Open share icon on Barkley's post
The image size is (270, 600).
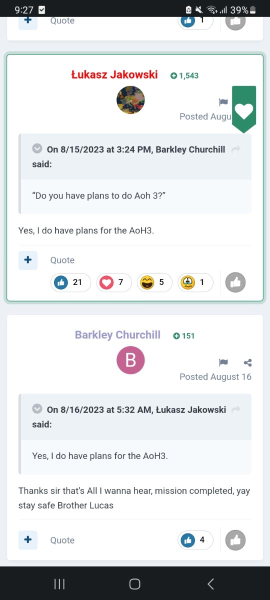(247, 362)
